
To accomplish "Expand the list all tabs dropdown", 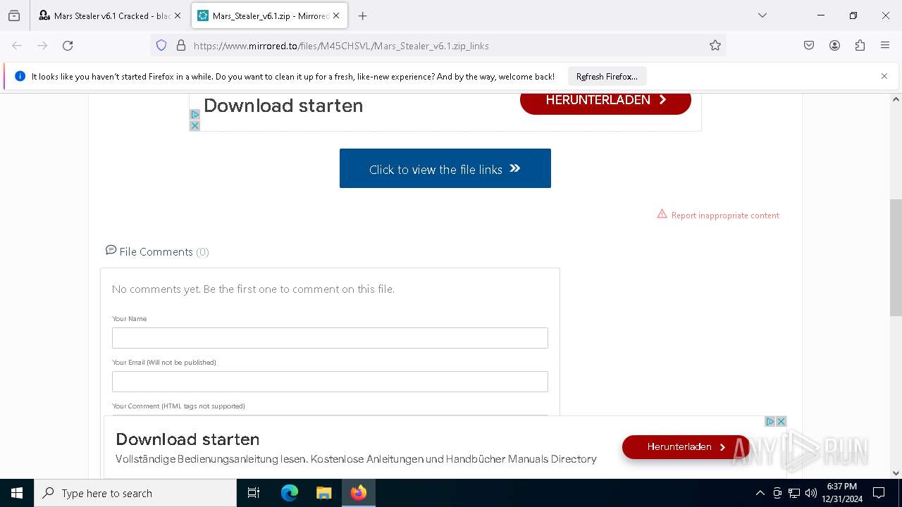I will pos(762,15).
